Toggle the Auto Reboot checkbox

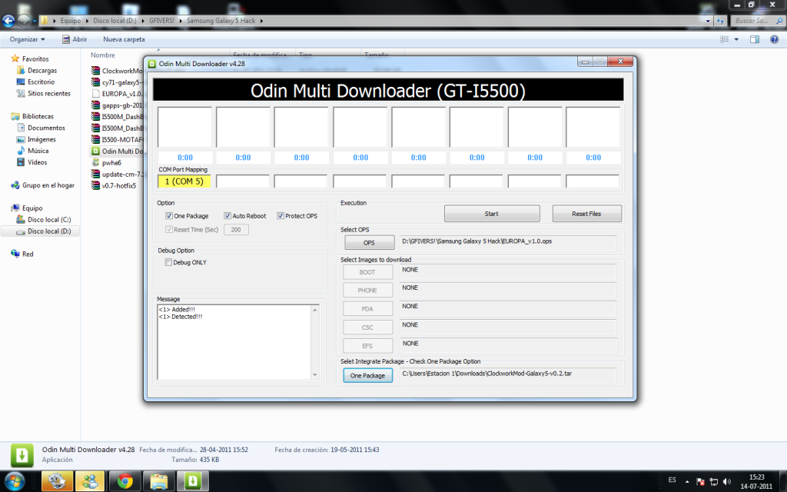pos(227,216)
